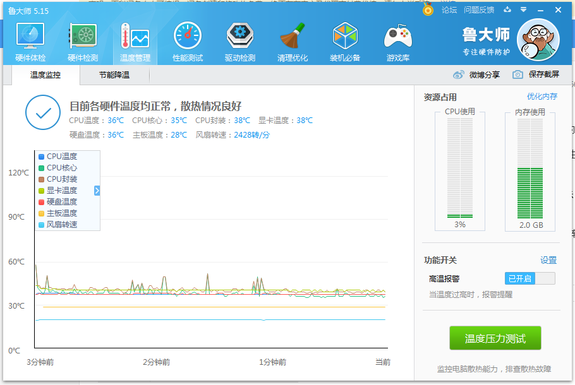Expand the legend using the blue arrow

97,191
